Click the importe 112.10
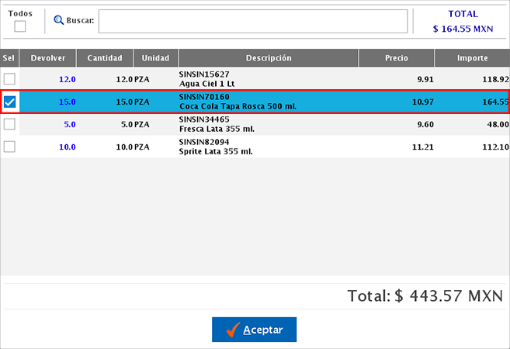 coord(496,147)
